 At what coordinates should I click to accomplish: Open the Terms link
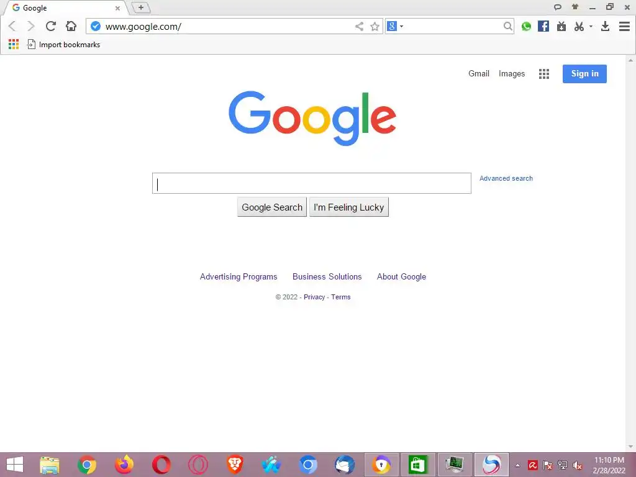[x=341, y=297]
